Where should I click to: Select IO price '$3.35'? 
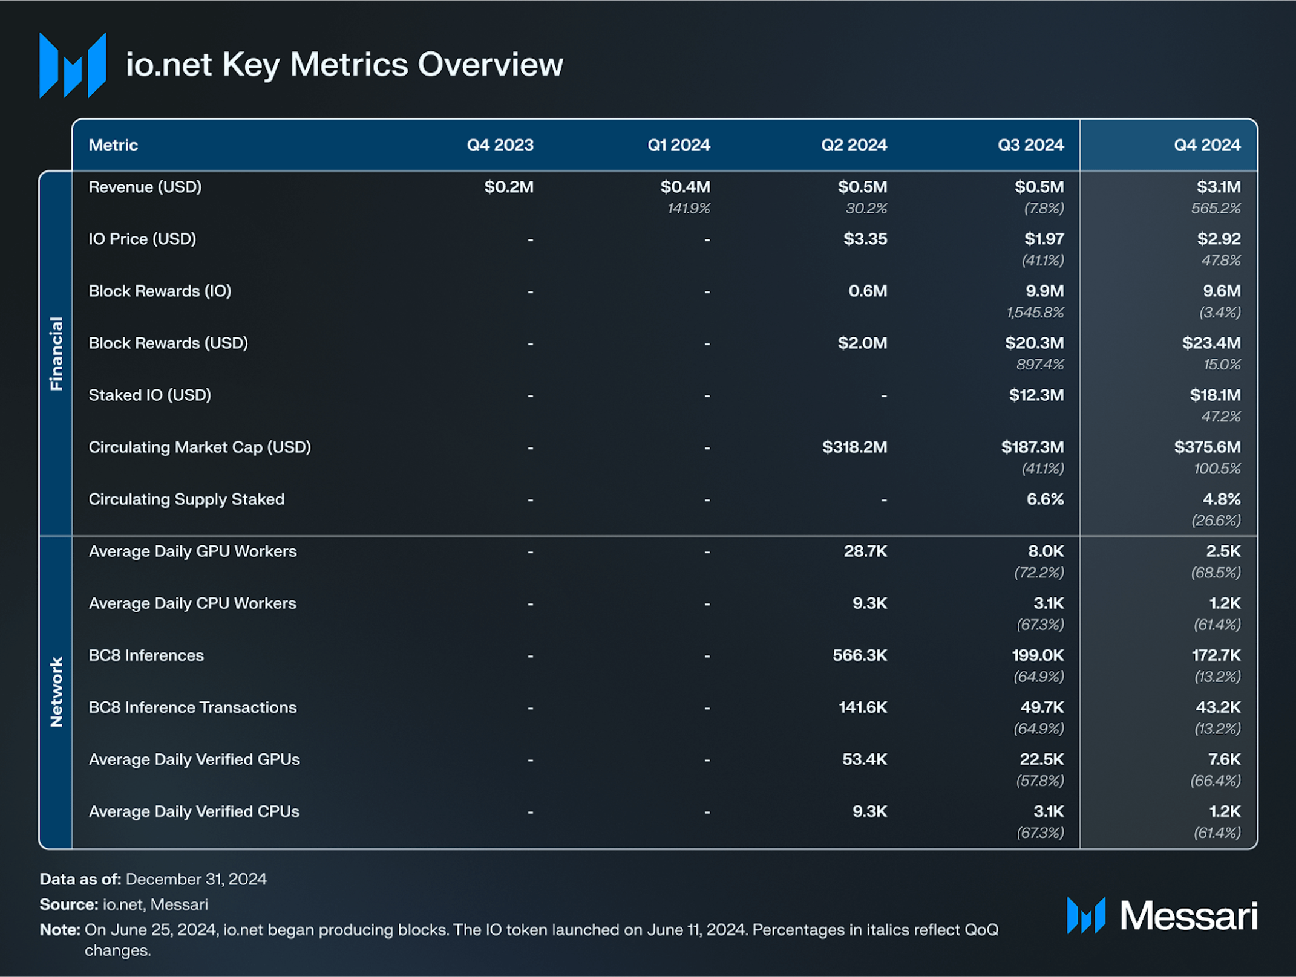point(865,239)
